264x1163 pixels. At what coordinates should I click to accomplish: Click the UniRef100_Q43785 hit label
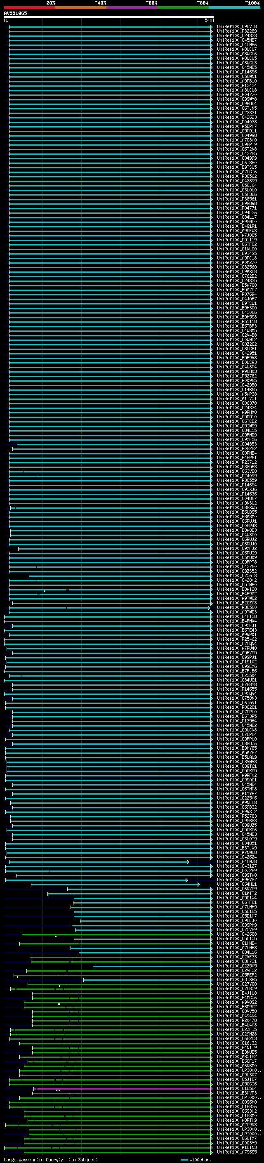tap(237, 153)
